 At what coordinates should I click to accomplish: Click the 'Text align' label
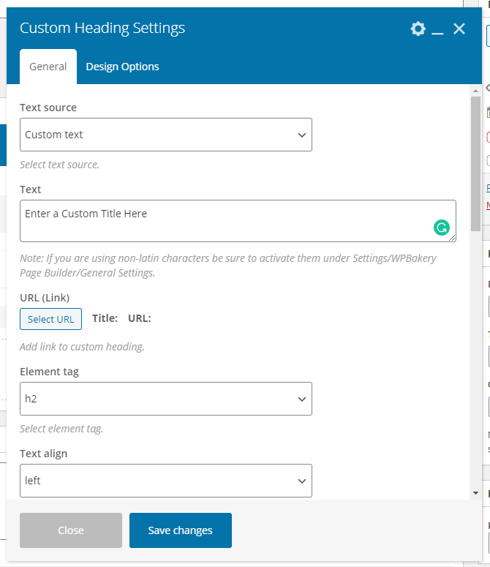tap(43, 454)
